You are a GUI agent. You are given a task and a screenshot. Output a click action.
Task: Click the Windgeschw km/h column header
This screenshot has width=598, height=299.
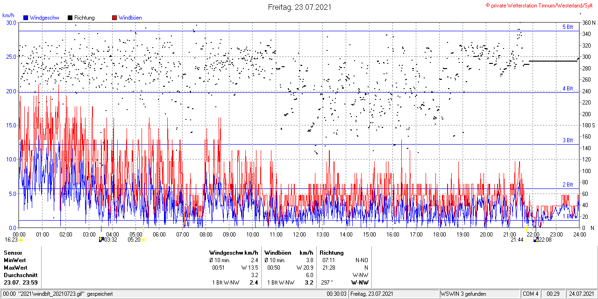(x=234, y=252)
